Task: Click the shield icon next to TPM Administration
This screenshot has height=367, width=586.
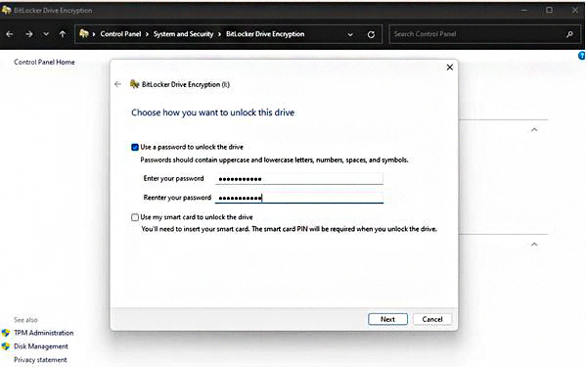Action: pyautogui.click(x=6, y=333)
